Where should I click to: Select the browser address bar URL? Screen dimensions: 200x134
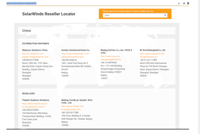[x=21, y=3]
